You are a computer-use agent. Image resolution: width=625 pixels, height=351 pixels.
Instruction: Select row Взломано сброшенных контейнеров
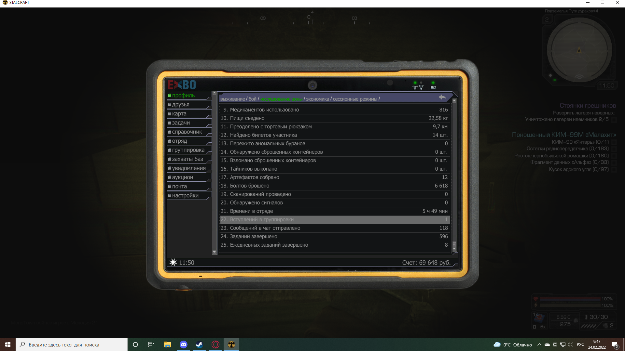[x=335, y=161]
